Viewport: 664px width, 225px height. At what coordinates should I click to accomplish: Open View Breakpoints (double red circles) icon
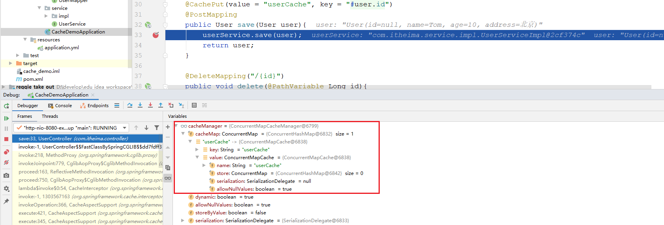[6, 152]
